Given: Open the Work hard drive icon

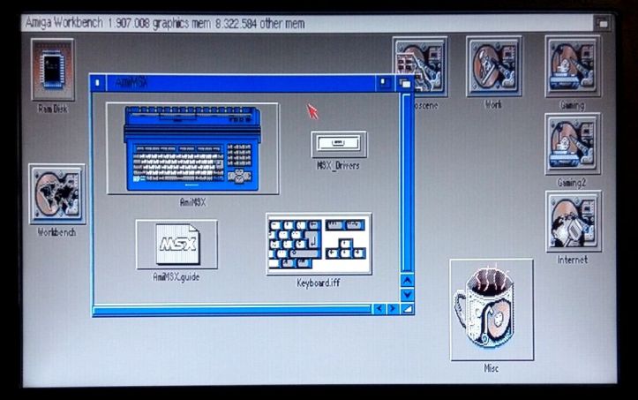Looking at the screenshot, I should [x=493, y=66].
